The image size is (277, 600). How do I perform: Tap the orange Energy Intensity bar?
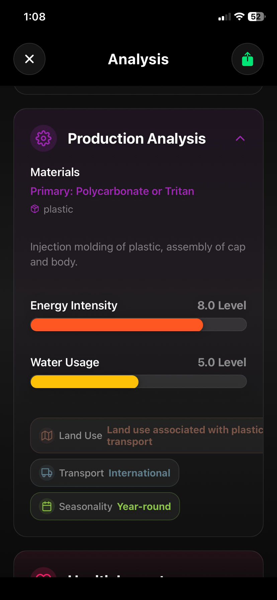[x=117, y=325]
